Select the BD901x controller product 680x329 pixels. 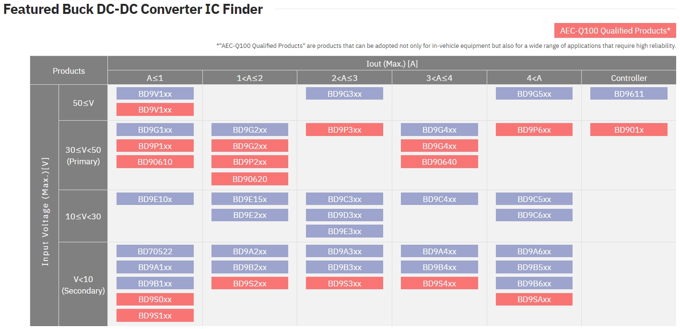pyautogui.click(x=629, y=130)
